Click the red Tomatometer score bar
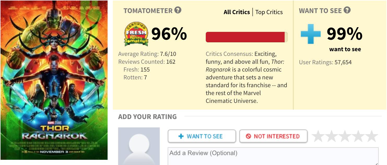387x165 pixels. pyautogui.click(x=245, y=37)
